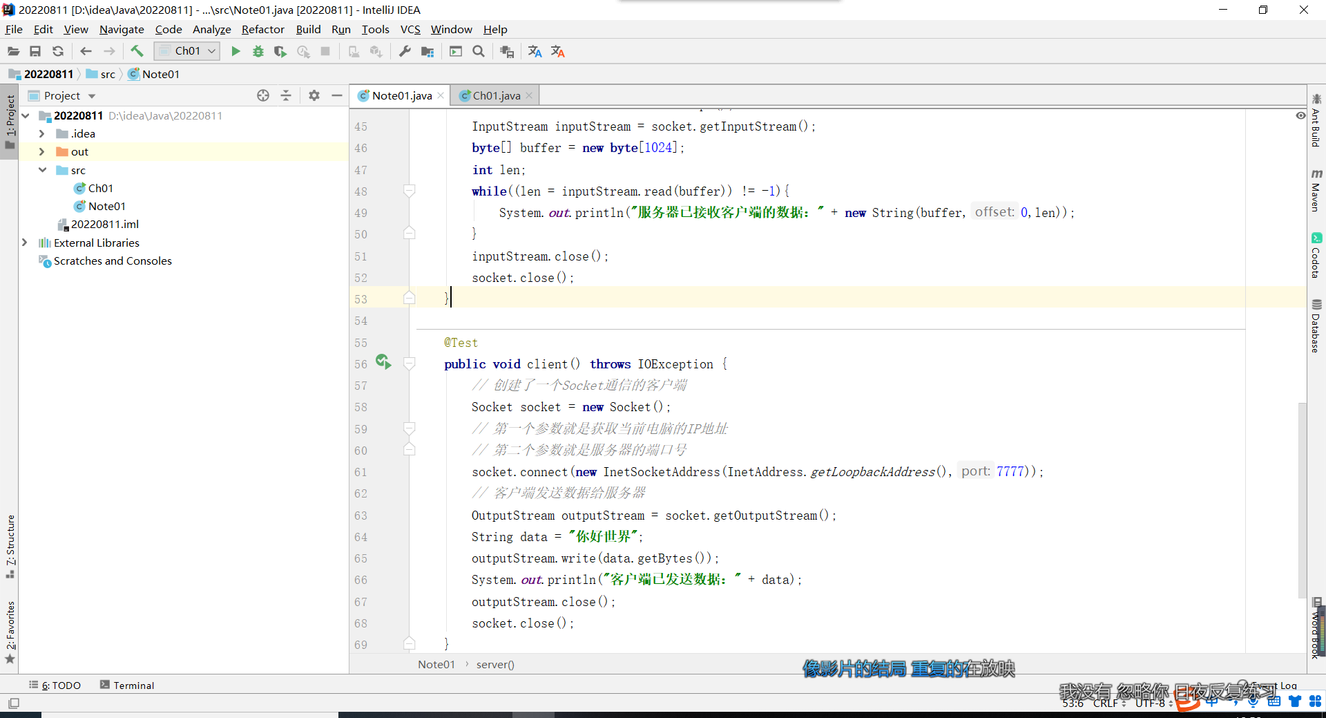Click the green Run button in toolbar
1326x718 pixels.
click(236, 51)
